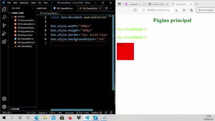
Task: Select 06.Clases&Id.js in explorer
Action: [x=23, y=46]
